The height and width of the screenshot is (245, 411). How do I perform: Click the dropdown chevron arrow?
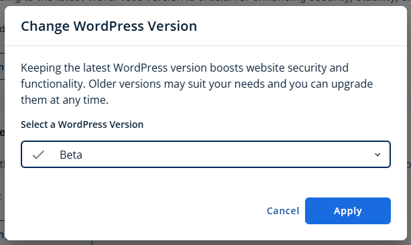click(377, 155)
